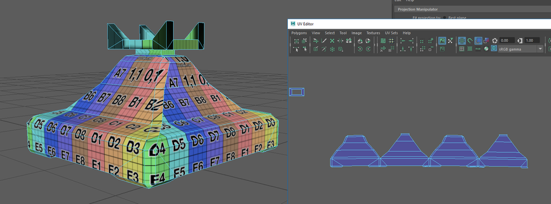Click the align UVs top icon
This screenshot has width=551, height=204.
pyautogui.click(x=411, y=49)
